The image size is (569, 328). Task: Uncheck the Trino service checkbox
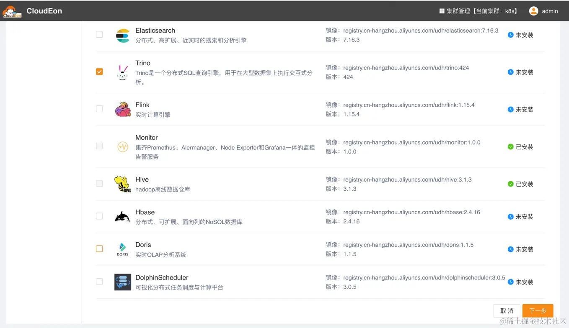pos(99,72)
